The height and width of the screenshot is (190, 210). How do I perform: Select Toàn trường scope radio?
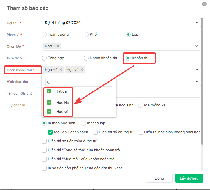(44, 35)
